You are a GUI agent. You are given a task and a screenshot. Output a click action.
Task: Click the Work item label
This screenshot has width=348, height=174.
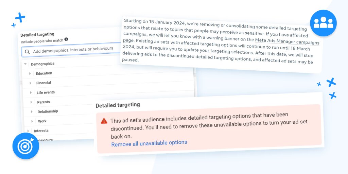click(42, 121)
